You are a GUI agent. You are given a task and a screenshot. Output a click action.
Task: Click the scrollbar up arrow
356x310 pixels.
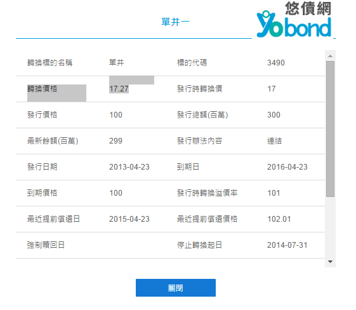[331, 56]
